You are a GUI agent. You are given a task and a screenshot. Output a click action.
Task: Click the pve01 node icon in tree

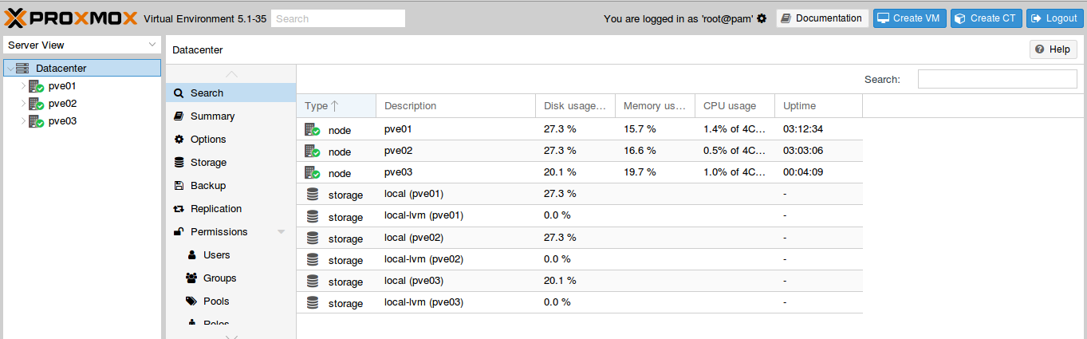pyautogui.click(x=36, y=86)
